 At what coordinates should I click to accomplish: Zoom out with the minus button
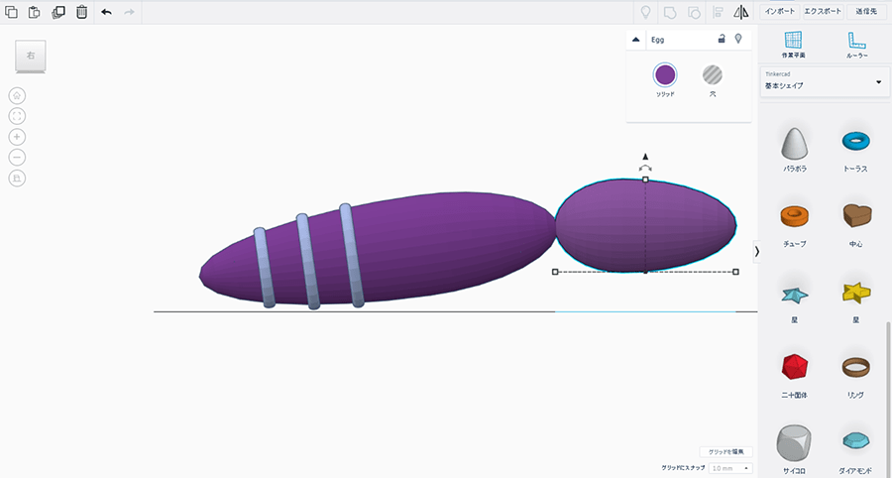tap(17, 158)
